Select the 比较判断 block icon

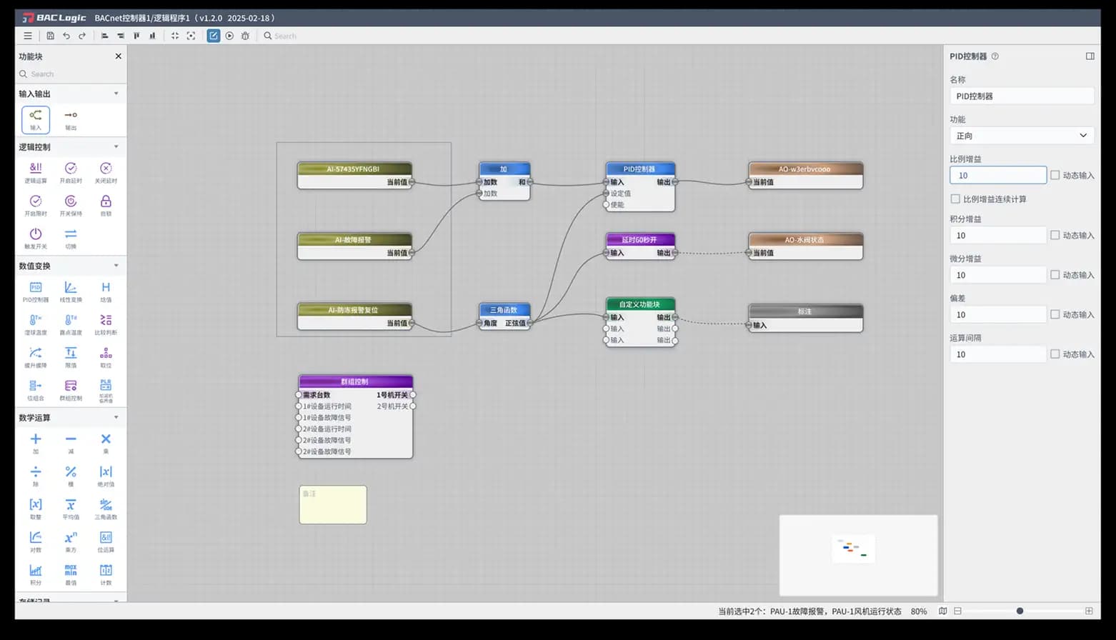(106, 324)
